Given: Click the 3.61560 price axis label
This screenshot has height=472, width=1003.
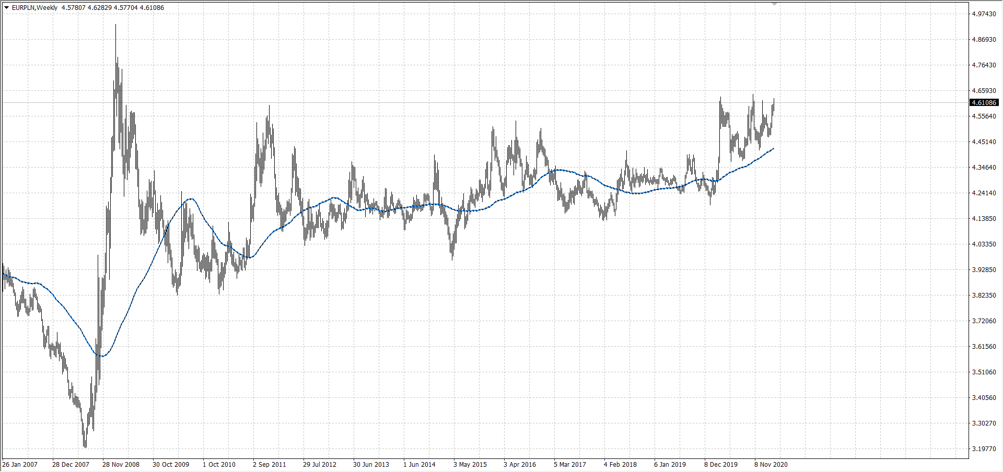Looking at the screenshot, I should pyautogui.click(x=984, y=347).
